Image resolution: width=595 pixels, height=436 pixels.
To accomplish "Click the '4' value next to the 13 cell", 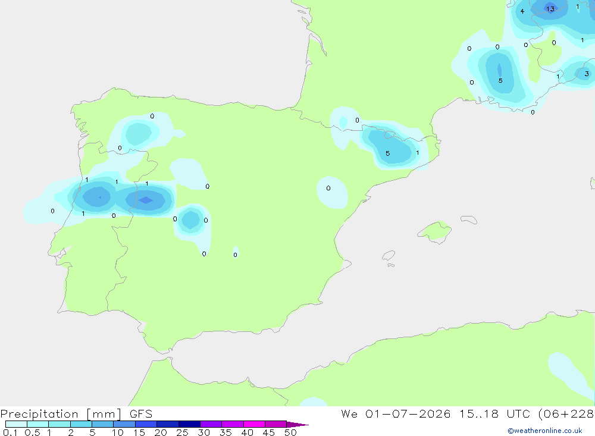I will [x=522, y=11].
